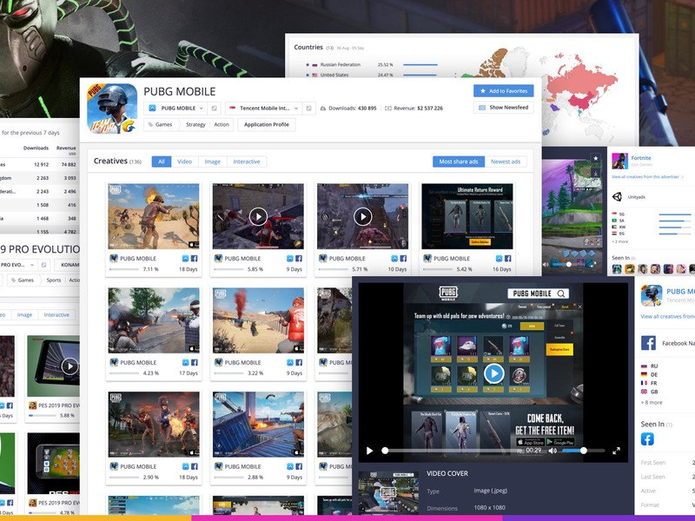The height and width of the screenshot is (521, 695).
Task: Select the Image creatives tab
Action: (212, 162)
